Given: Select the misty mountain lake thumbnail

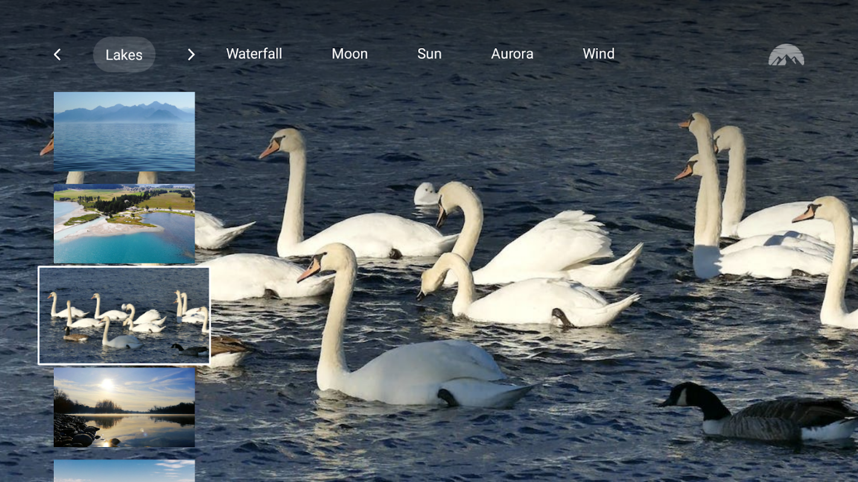Looking at the screenshot, I should 124,131.
